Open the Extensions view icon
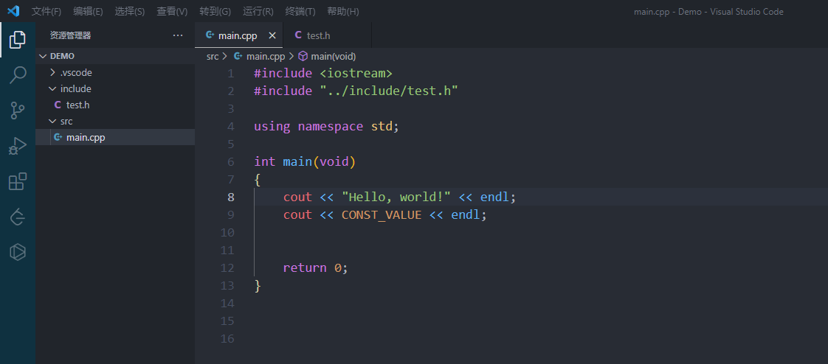 18,181
